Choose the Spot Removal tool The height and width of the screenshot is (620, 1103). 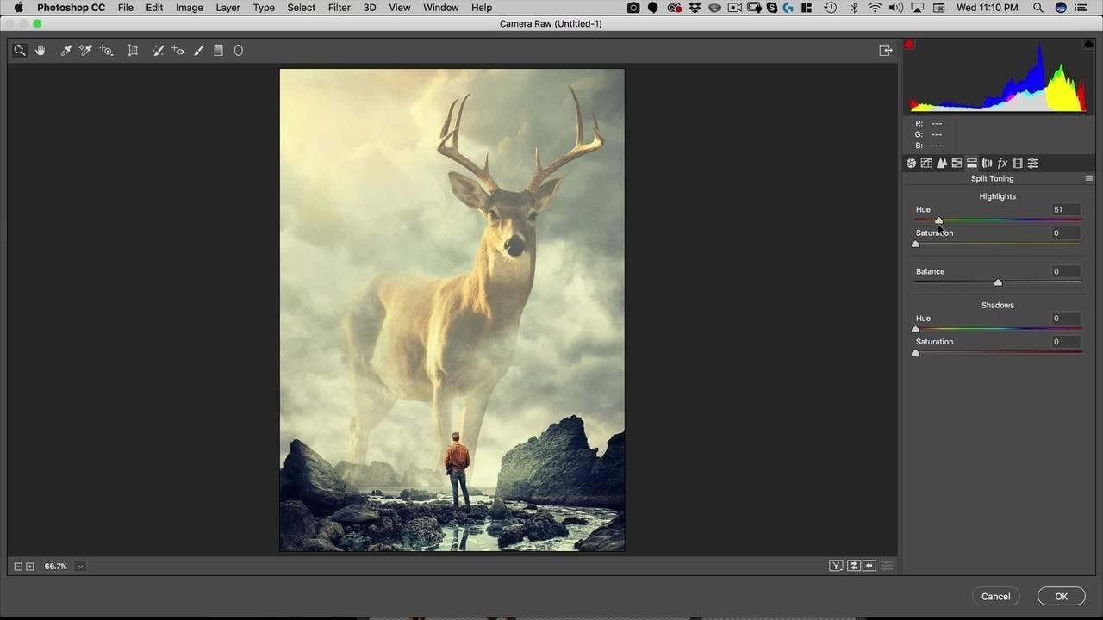(158, 51)
